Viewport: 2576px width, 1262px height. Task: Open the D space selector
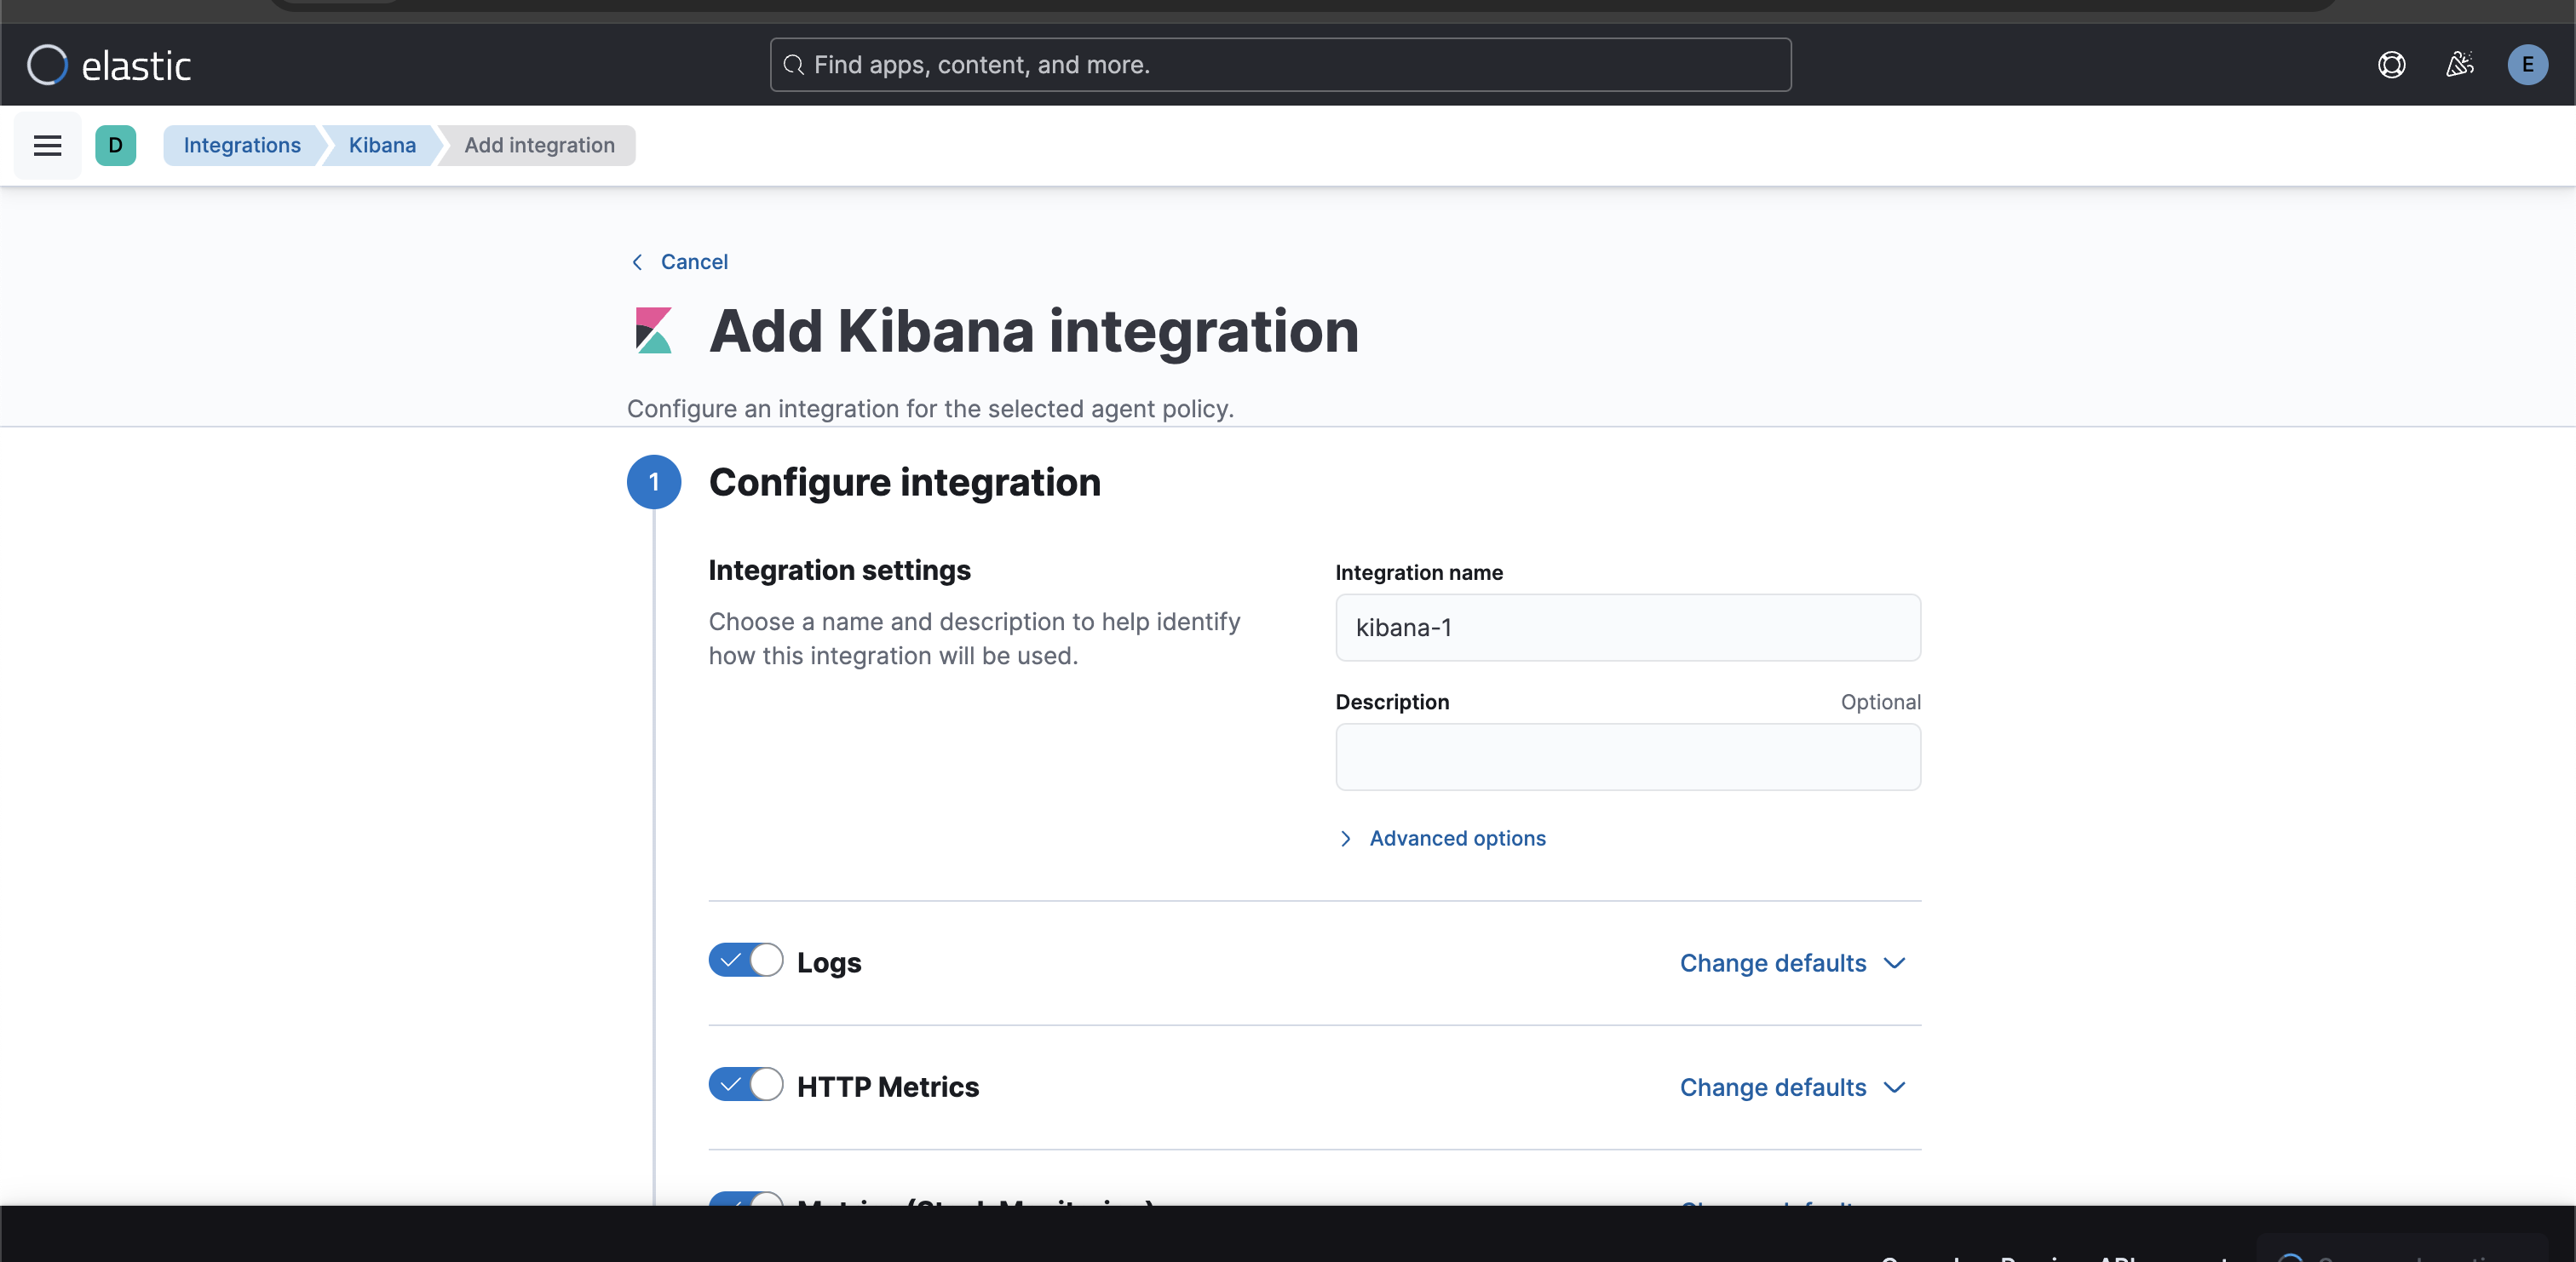[x=115, y=146]
